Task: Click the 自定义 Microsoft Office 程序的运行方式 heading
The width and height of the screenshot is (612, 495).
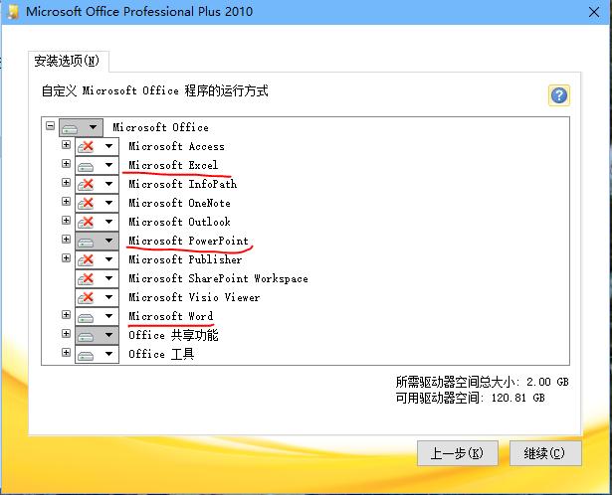Action: click(154, 91)
